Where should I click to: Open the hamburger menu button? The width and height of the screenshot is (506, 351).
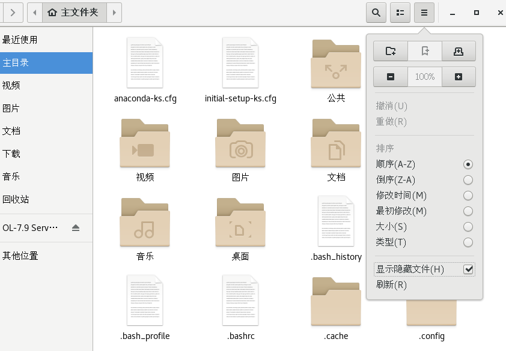pos(424,12)
